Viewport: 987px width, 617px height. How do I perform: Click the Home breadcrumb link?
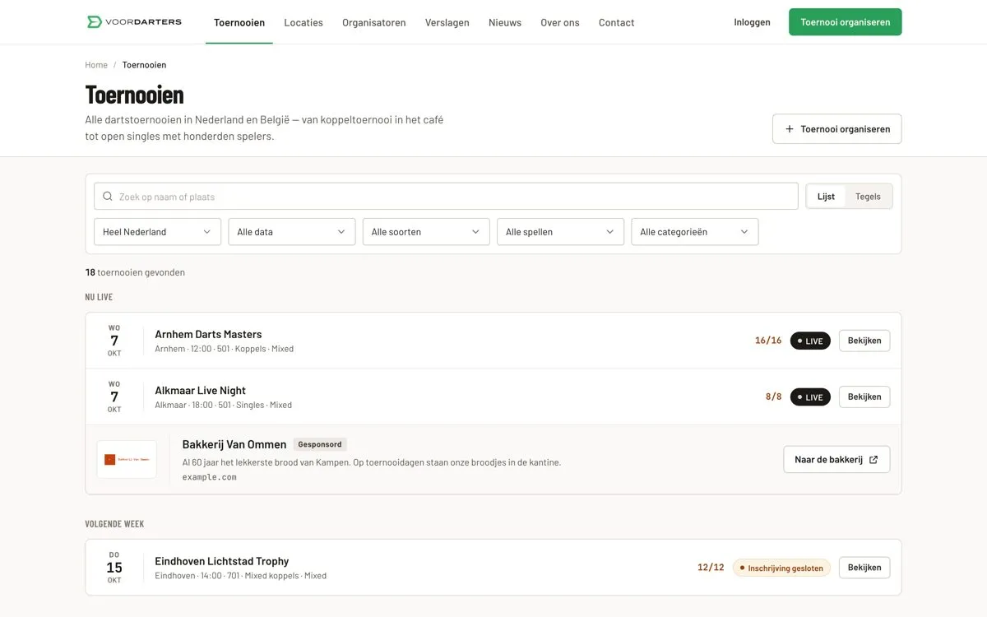click(96, 65)
